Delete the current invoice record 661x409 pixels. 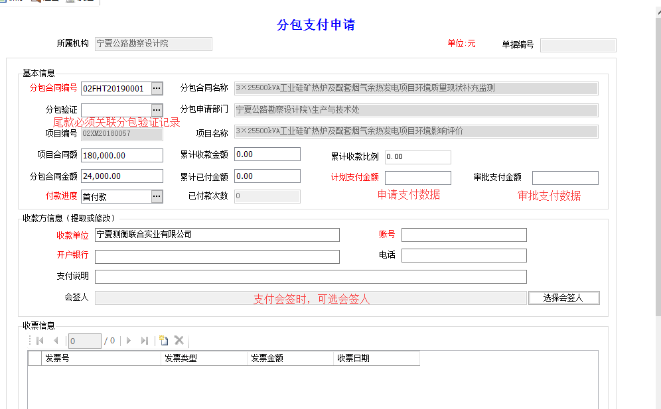pyautogui.click(x=179, y=340)
